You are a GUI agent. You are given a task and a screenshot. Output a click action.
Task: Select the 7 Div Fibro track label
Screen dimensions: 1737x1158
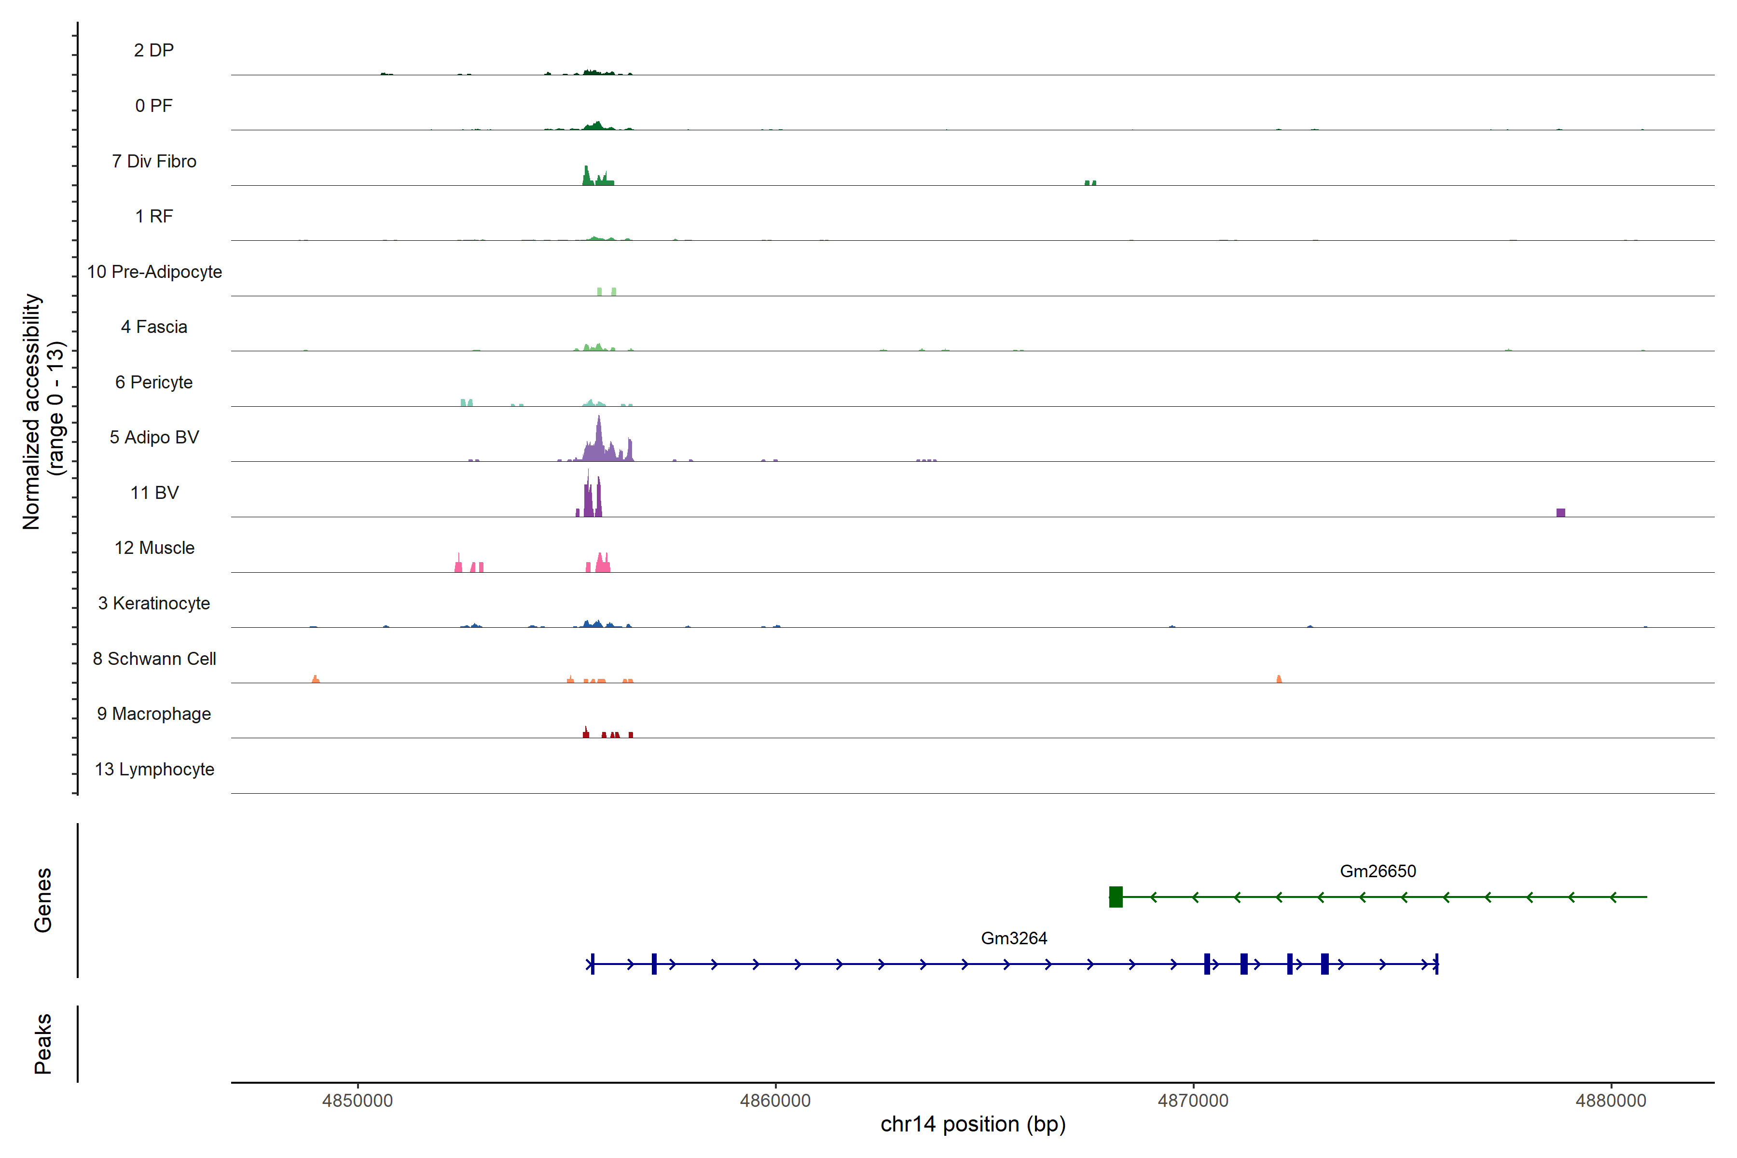(x=153, y=161)
